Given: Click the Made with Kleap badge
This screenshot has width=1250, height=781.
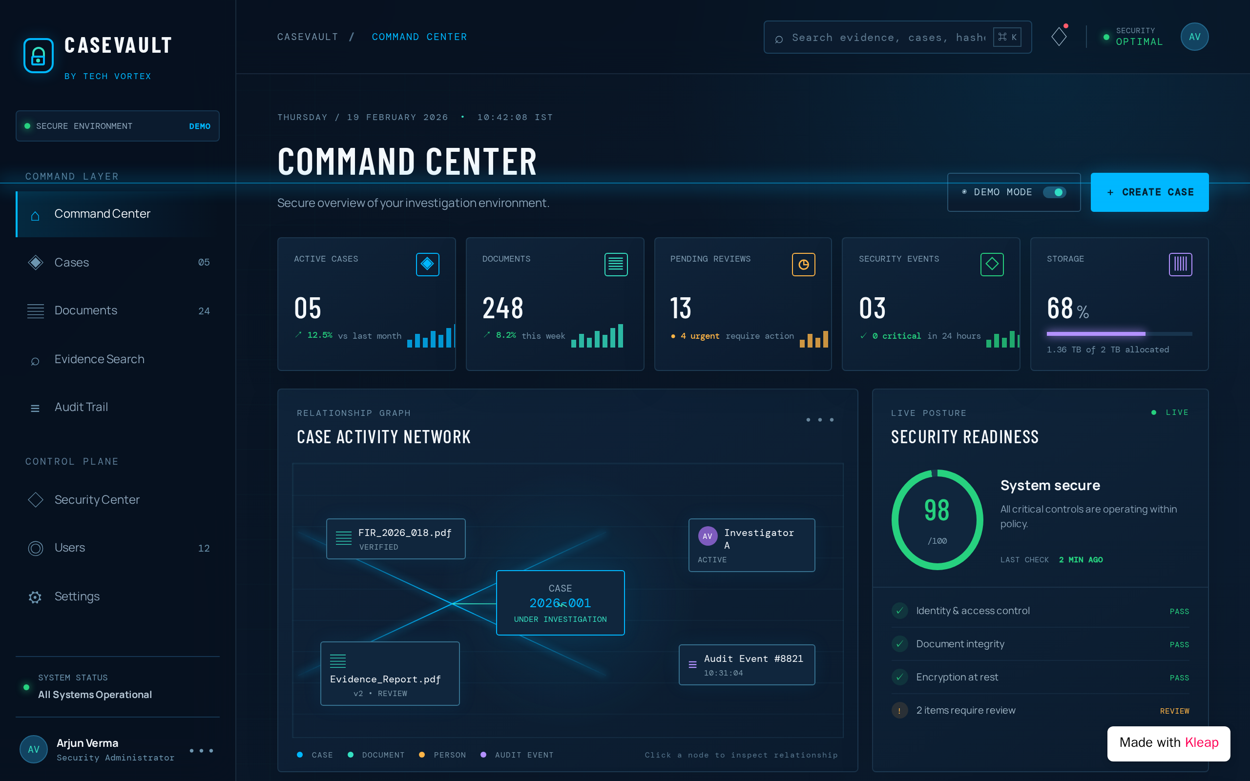Looking at the screenshot, I should tap(1168, 743).
